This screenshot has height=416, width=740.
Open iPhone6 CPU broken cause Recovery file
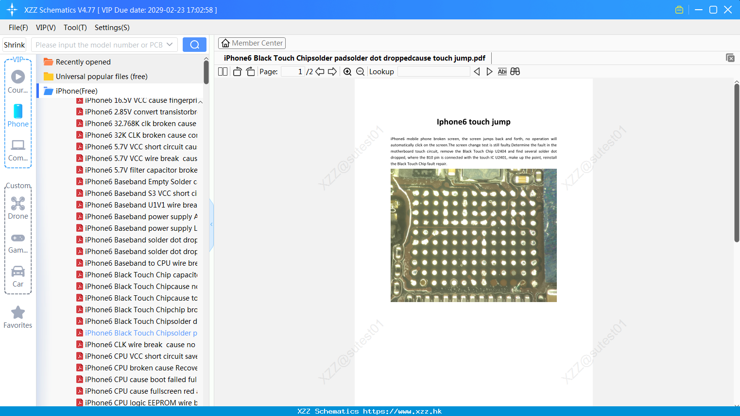tap(137, 368)
